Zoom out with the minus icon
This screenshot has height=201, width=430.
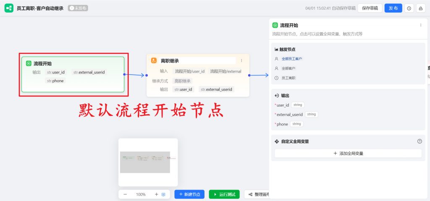tap(125, 194)
